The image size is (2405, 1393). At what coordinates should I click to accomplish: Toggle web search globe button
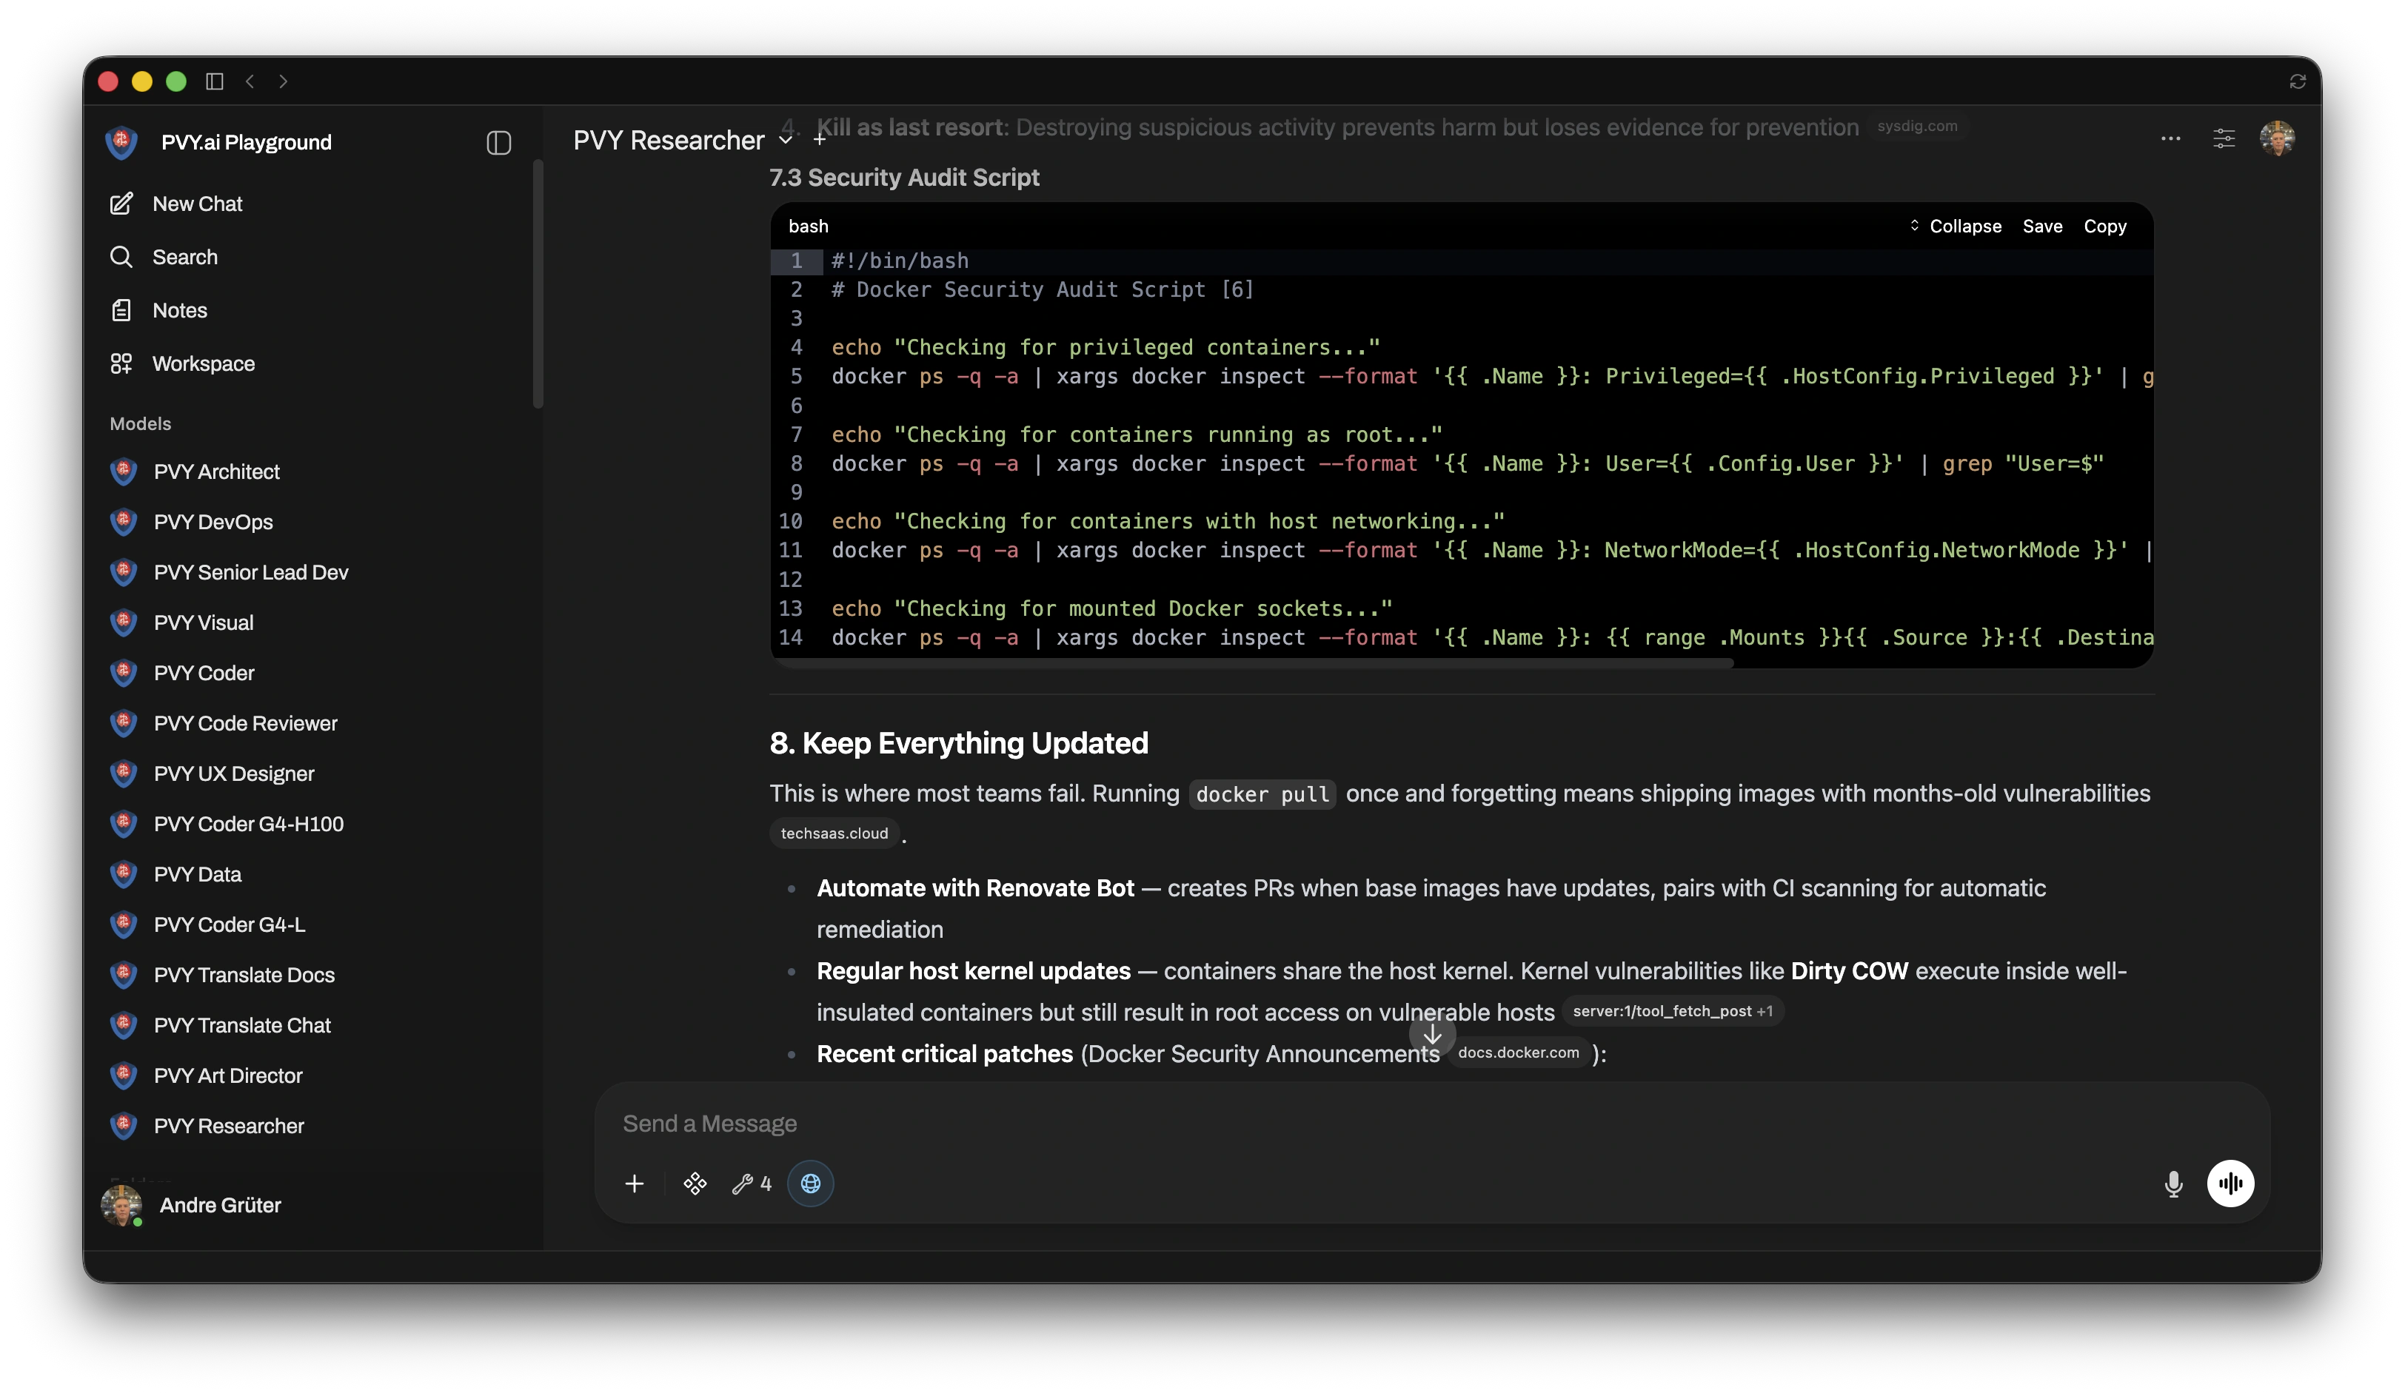(810, 1183)
